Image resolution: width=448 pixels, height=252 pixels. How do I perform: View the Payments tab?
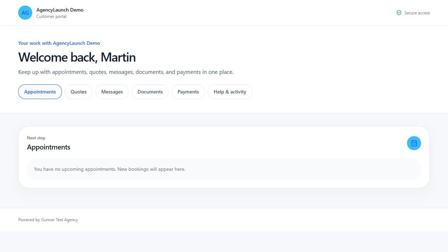tap(188, 92)
